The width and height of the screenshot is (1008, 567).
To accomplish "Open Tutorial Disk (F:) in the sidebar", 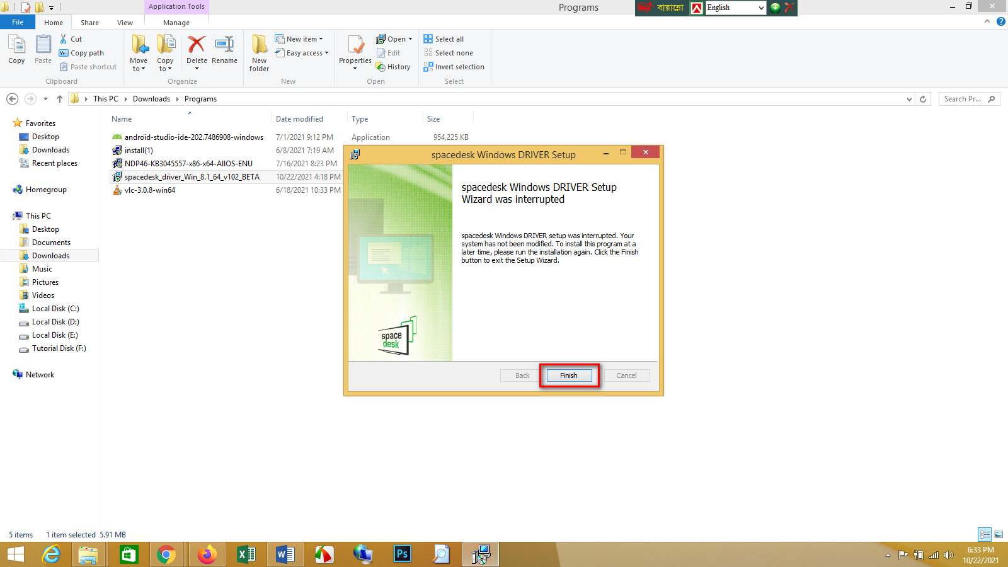I will tap(59, 348).
